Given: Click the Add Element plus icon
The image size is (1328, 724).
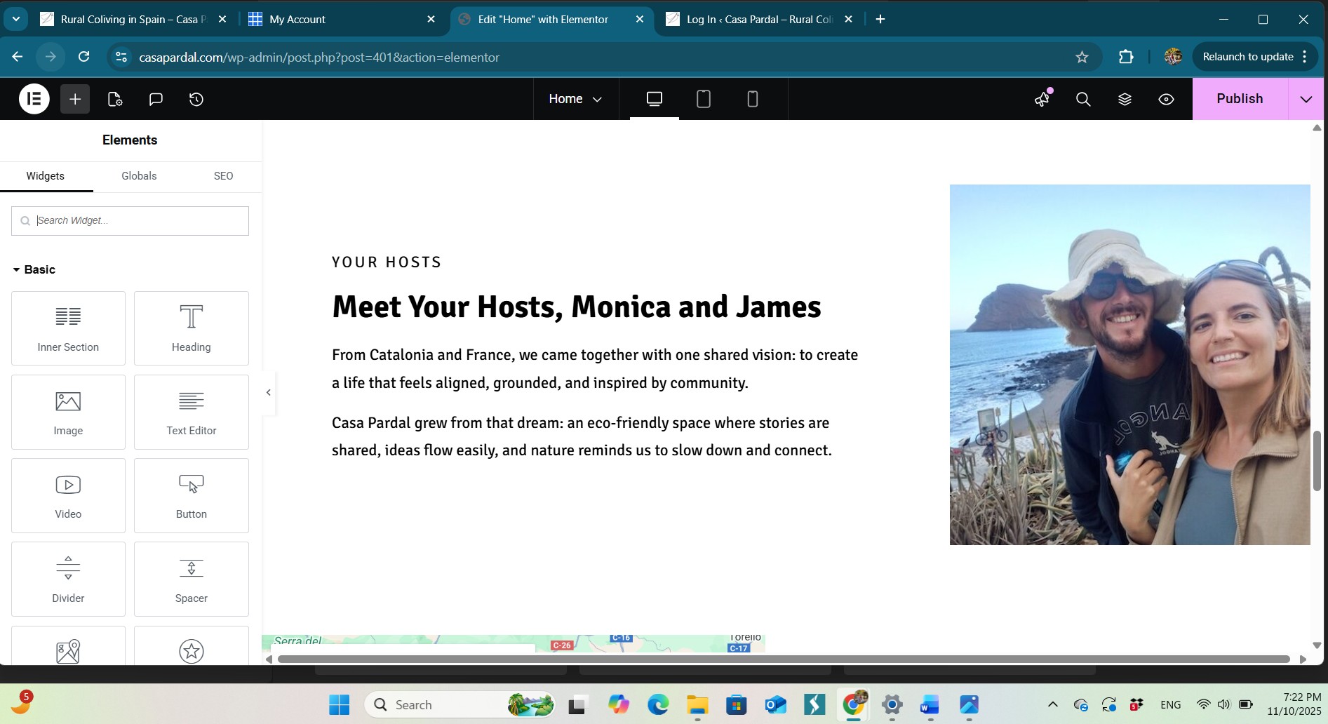Looking at the screenshot, I should pos(75,99).
